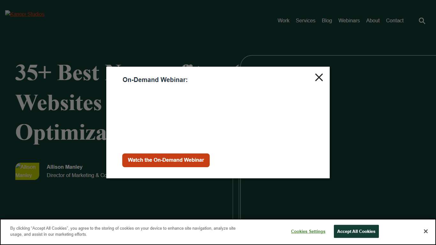Click the cookie consent notice text
The width and height of the screenshot is (436, 245).
pyautogui.click(x=123, y=231)
